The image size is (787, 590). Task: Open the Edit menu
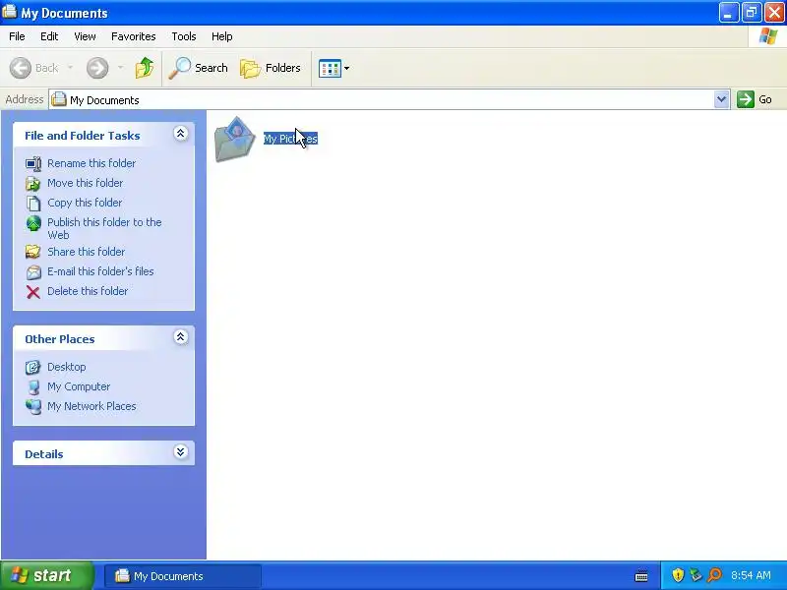click(x=49, y=36)
